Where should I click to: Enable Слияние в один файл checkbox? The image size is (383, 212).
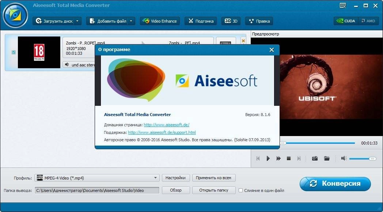(240, 190)
